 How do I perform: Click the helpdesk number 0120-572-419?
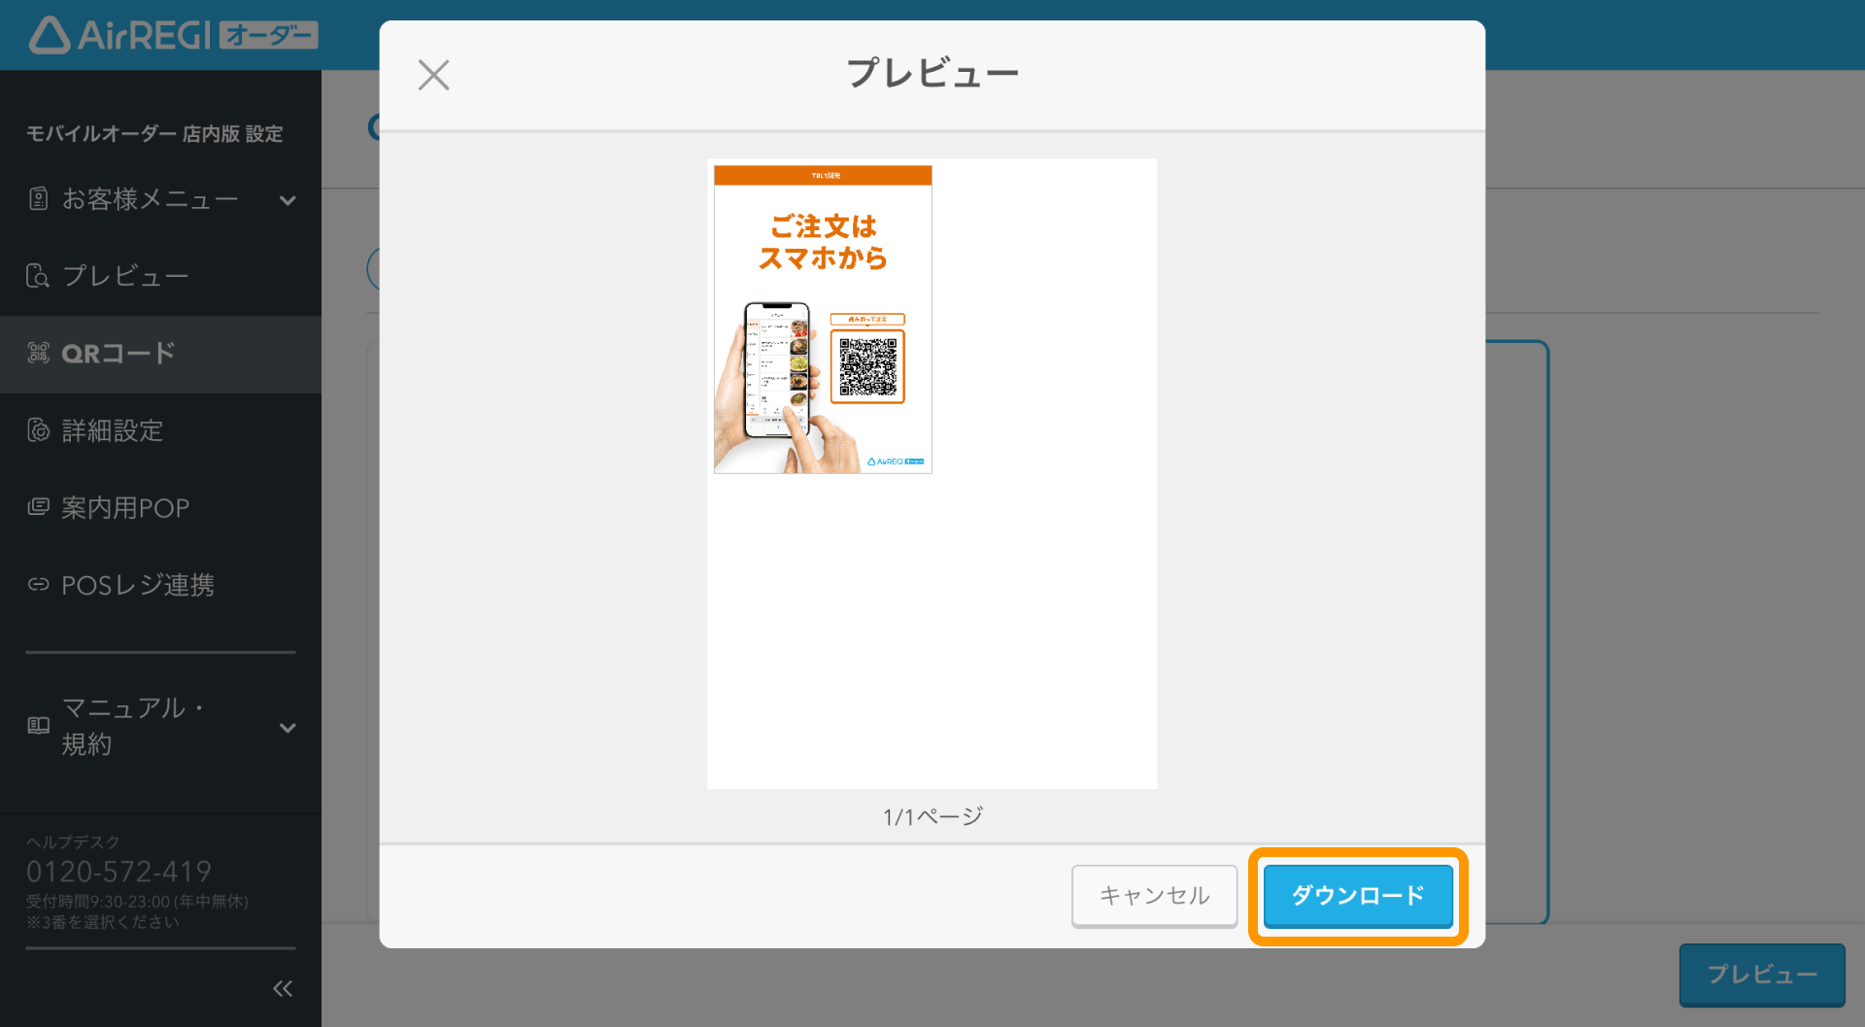pyautogui.click(x=119, y=872)
